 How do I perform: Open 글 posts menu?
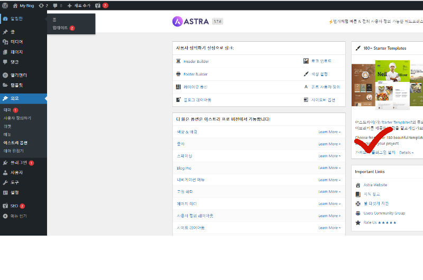(23, 32)
